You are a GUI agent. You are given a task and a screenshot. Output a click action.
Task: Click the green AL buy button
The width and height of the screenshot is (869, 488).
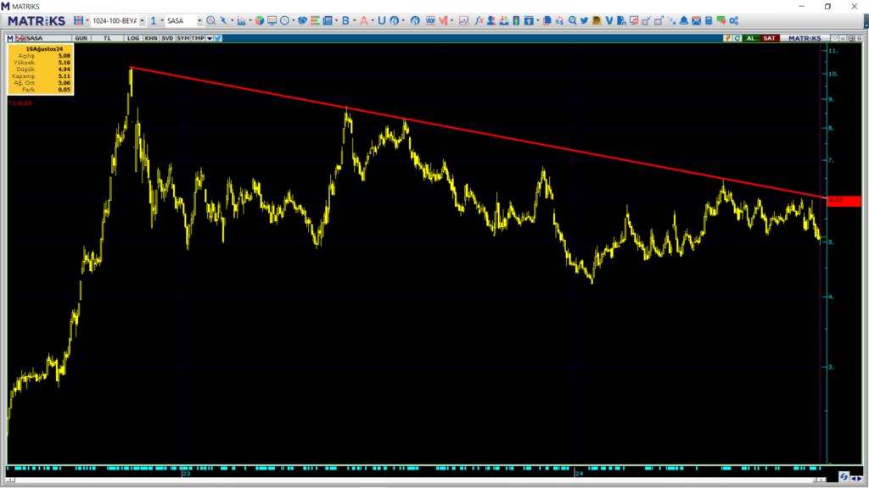[x=751, y=38]
